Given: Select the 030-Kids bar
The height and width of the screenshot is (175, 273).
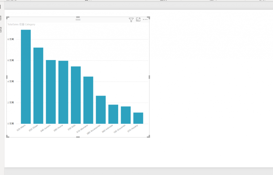Looking at the screenshot, I should point(76,95).
